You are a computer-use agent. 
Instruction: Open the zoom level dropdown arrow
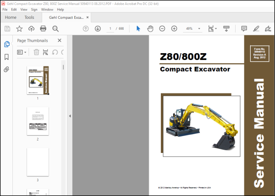199,28
